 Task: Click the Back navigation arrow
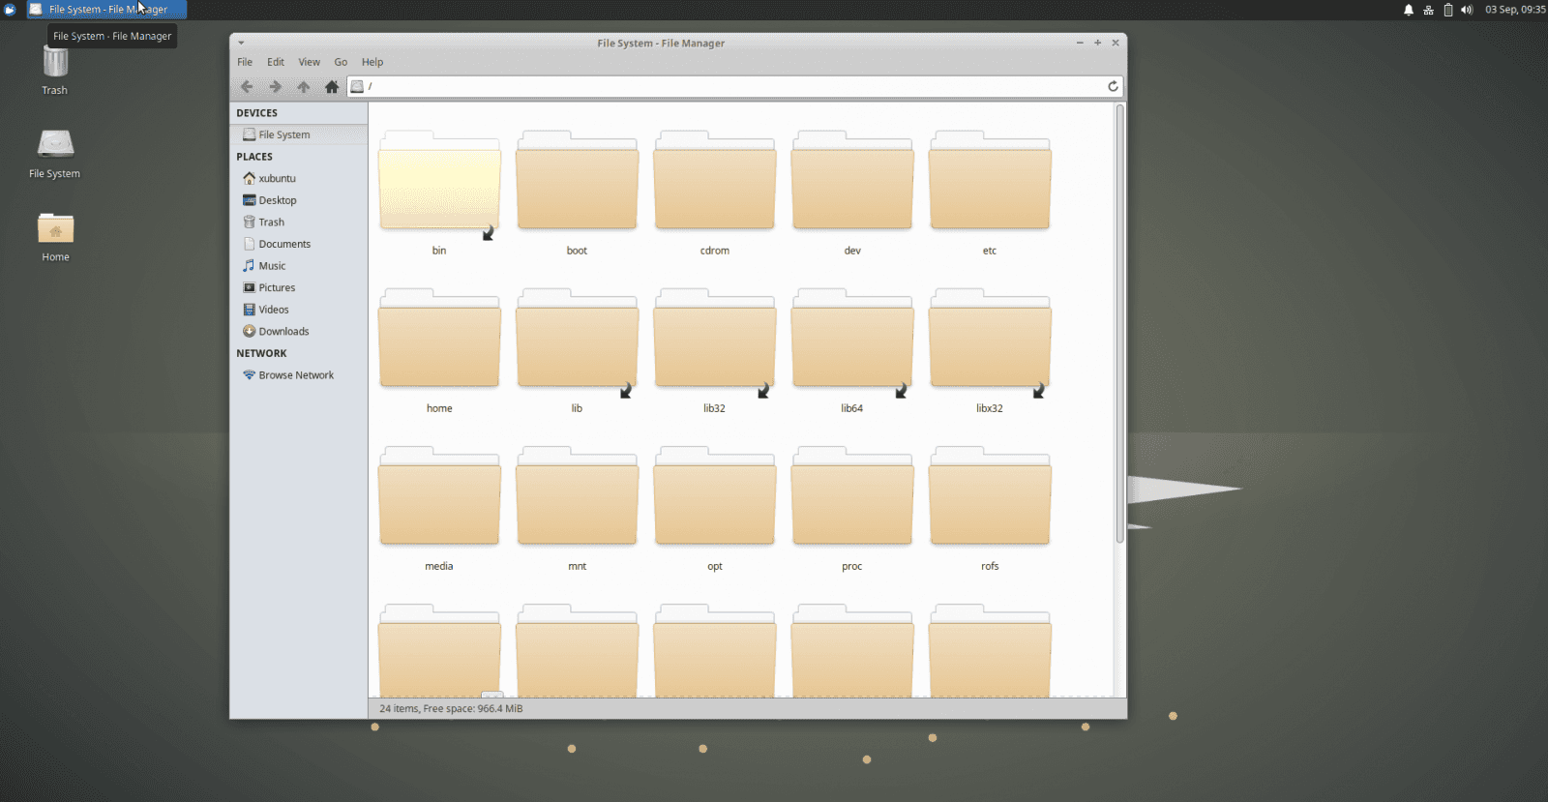[x=247, y=87]
